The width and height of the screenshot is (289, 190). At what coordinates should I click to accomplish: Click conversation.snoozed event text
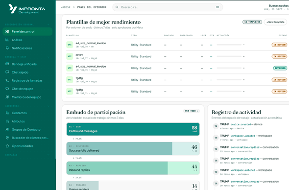coord(245,182)
